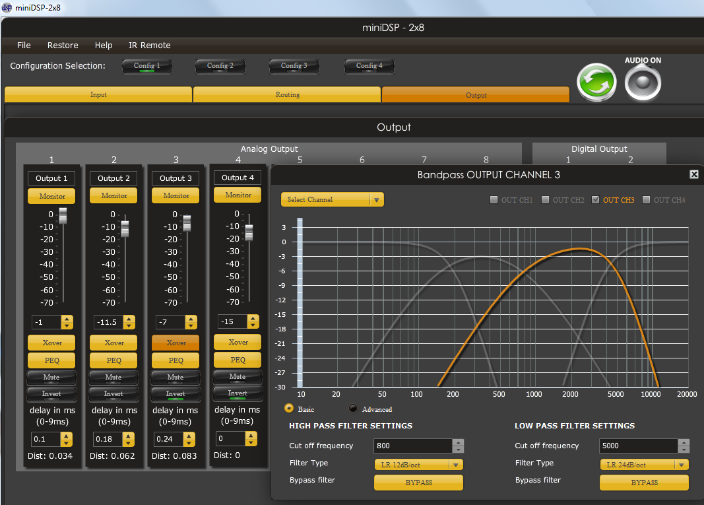Select Config 3

pos(294,66)
